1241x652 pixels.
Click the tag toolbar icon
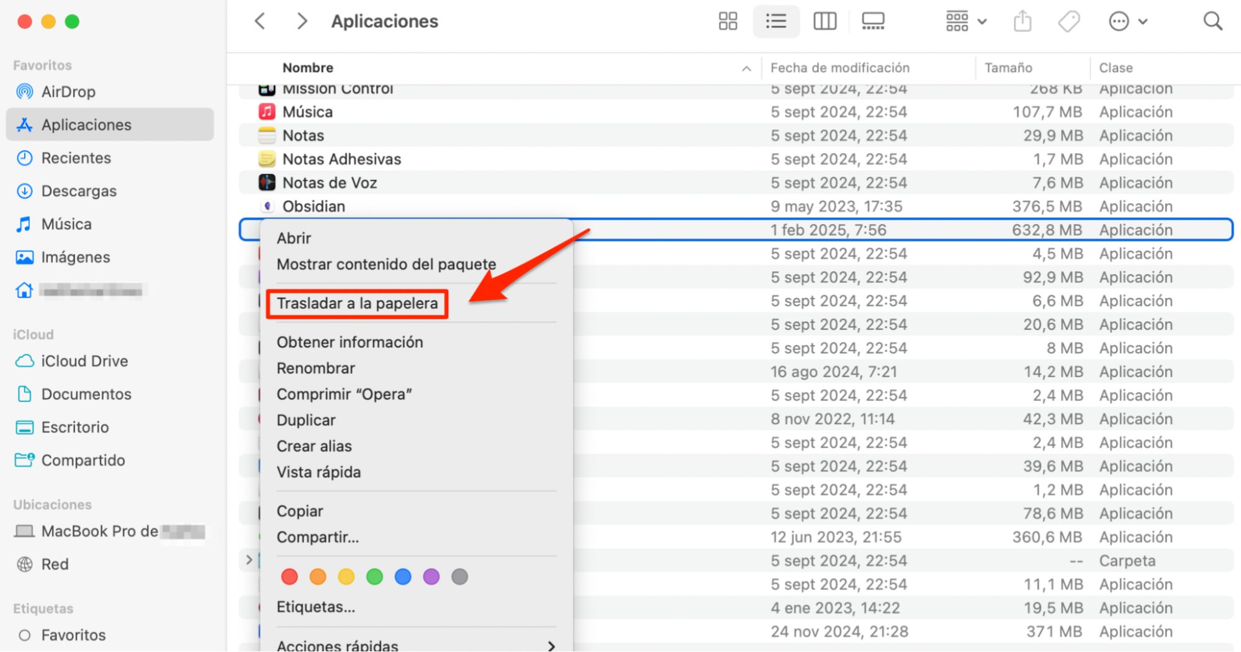click(x=1069, y=21)
